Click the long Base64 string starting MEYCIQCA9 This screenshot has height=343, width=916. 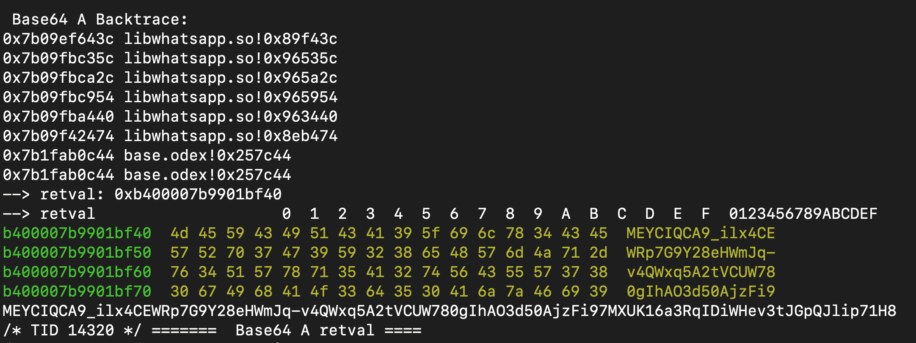[x=450, y=311]
